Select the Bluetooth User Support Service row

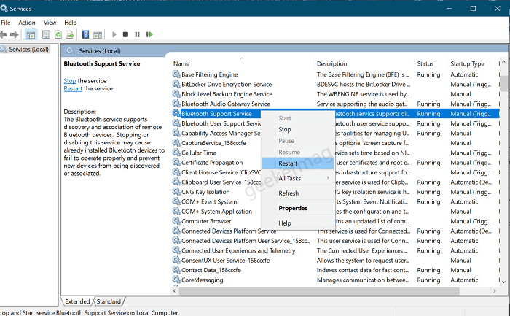(335, 123)
